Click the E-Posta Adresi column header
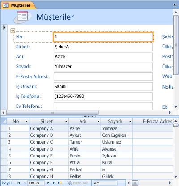 pyautogui.click(x=153, y=121)
